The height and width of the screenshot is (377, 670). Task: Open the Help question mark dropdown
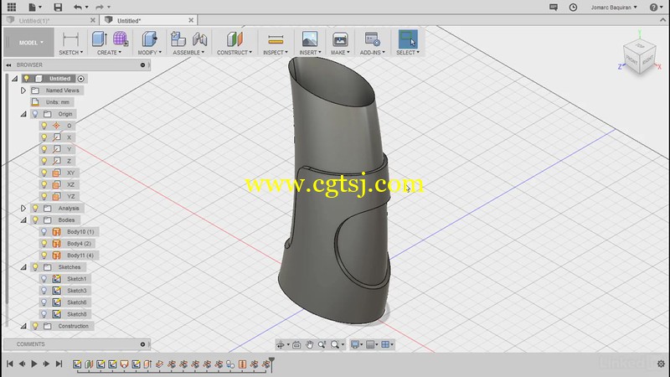pos(656,8)
